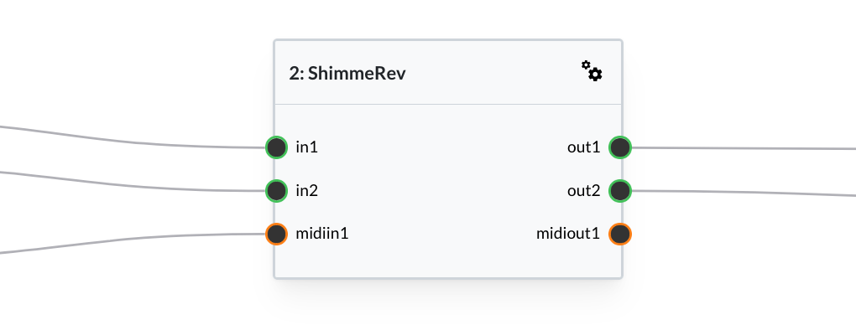Select the cable leaving the out1 port
856x325 pixels.
point(743,147)
